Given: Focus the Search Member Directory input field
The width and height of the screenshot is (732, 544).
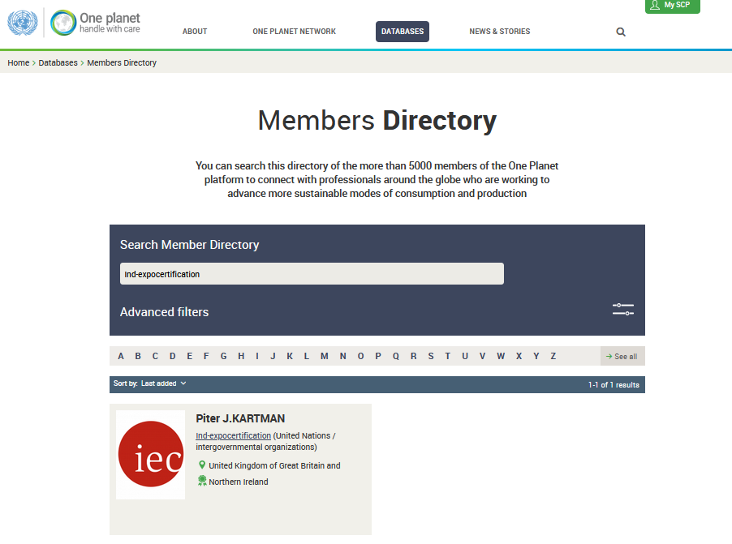Looking at the screenshot, I should coord(312,274).
